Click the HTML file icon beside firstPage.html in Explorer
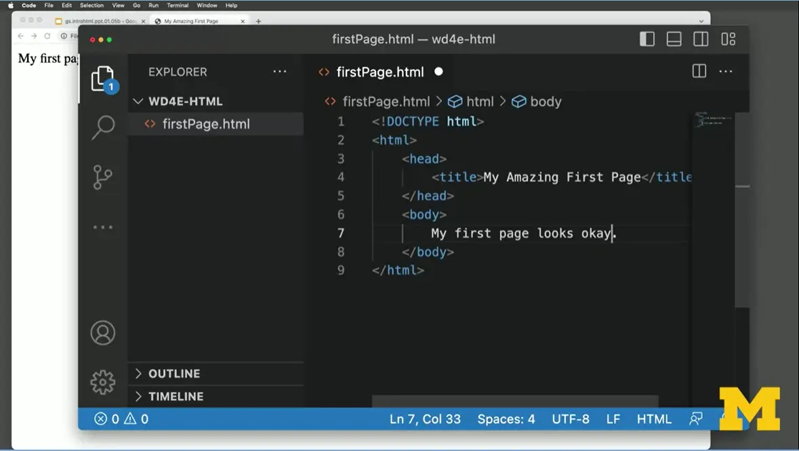Image resolution: width=799 pixels, height=451 pixels. coord(150,124)
